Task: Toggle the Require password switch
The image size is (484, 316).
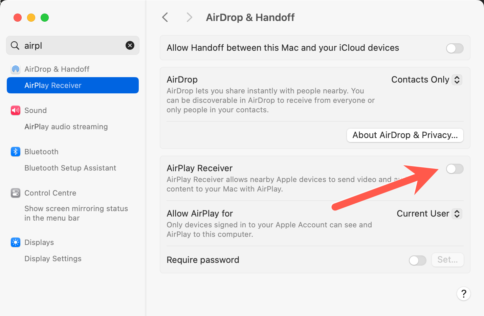Action: (x=417, y=260)
